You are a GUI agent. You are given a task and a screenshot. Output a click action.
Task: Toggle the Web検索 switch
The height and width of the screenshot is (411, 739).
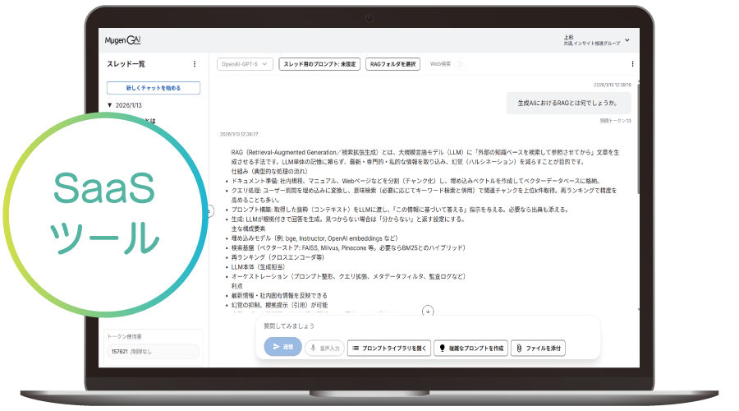click(x=457, y=63)
